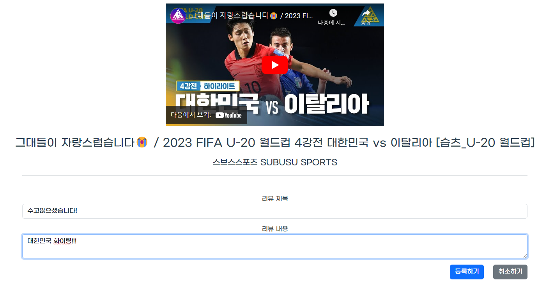Open the embedded video title link
Screen dimensions: 554x286
point(251,16)
